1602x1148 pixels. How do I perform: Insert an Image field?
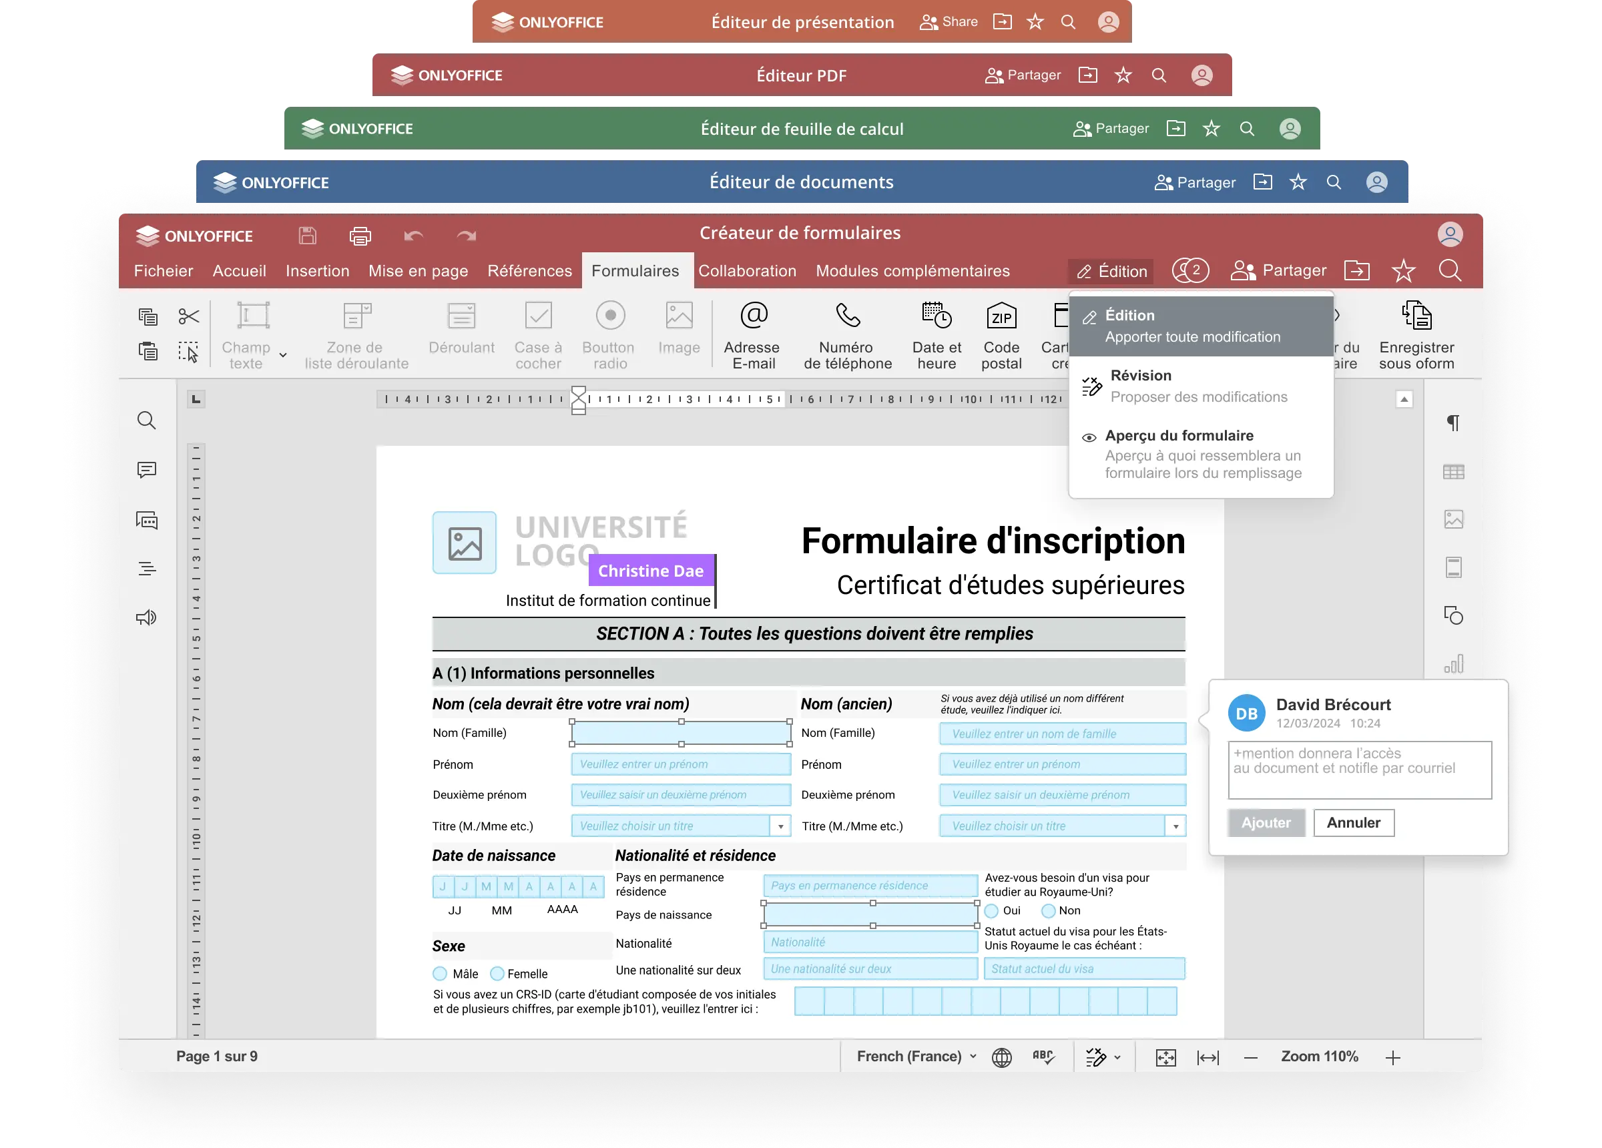[x=679, y=329]
